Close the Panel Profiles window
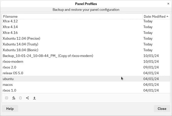This screenshot has height=116, width=172. click(168, 4)
